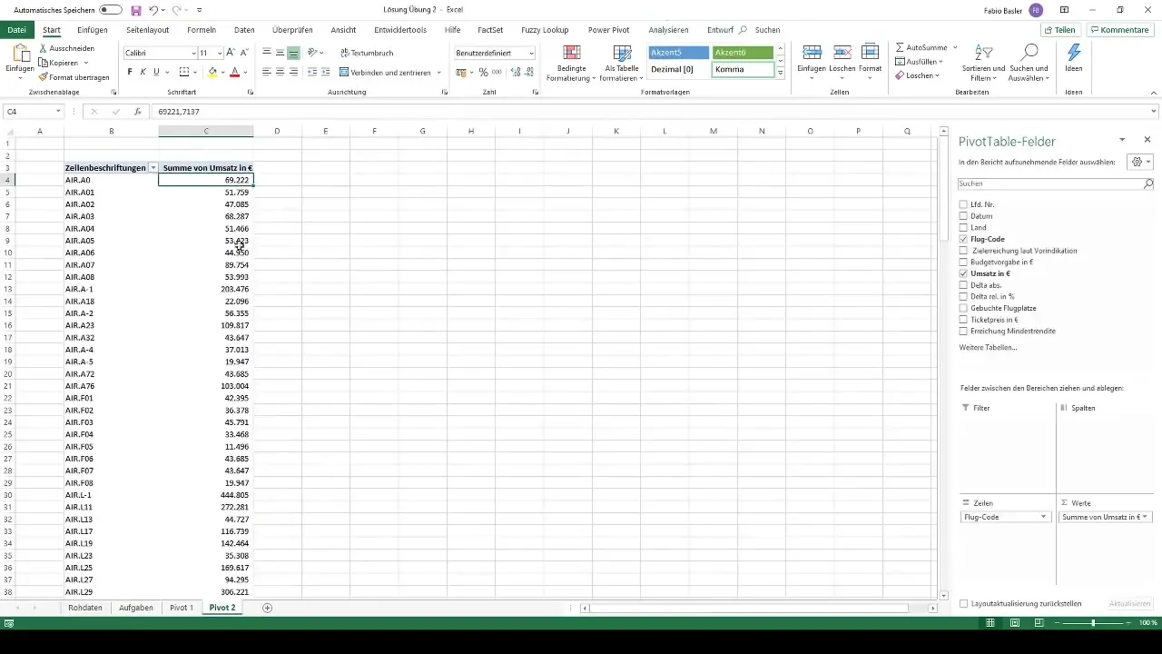The width and height of the screenshot is (1162, 654).
Task: Open the Zeilenbeschriftungen filter dropdown
Action: [x=153, y=168]
